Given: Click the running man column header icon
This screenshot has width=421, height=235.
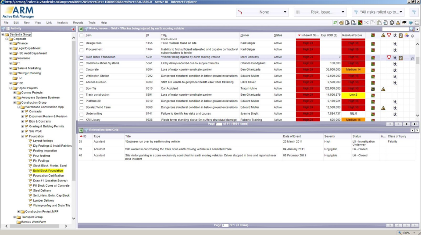Looking at the screenshot, I should [395, 35].
